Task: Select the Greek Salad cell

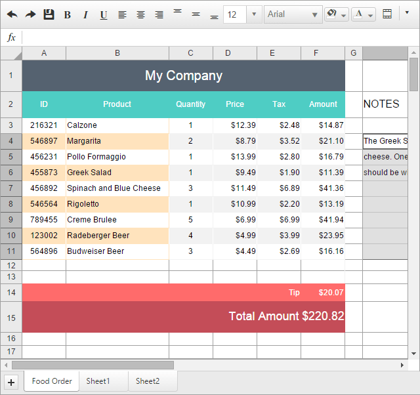Action: (x=117, y=173)
